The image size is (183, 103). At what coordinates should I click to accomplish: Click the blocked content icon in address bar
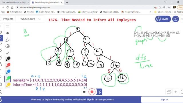155,7
